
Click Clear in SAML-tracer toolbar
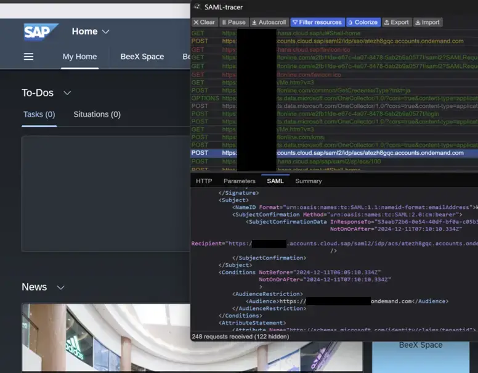(x=205, y=22)
